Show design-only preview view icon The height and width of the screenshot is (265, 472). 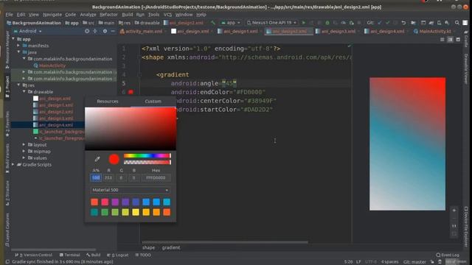click(458, 39)
